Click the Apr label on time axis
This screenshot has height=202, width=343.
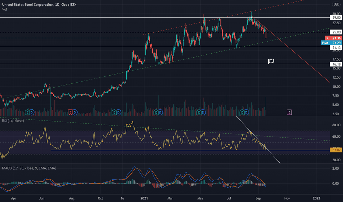(13, 198)
